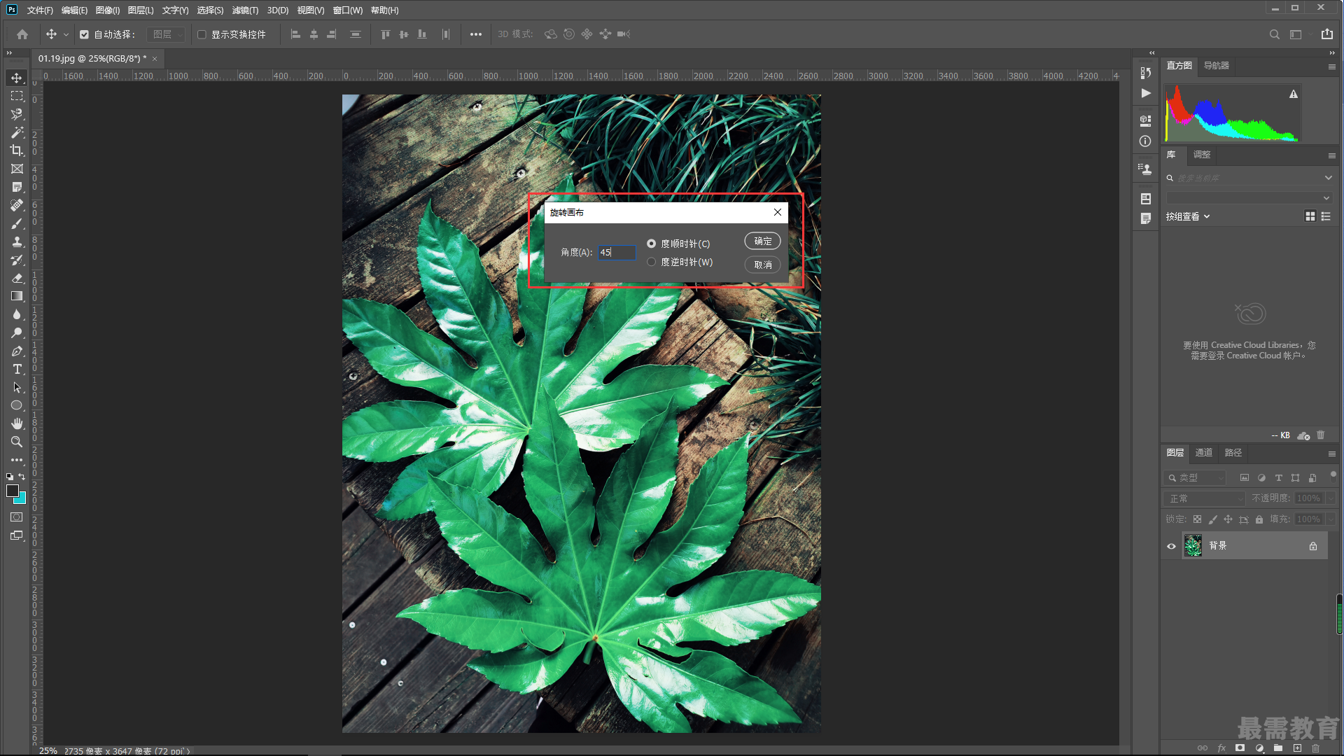The width and height of the screenshot is (1344, 756).
Task: Open the Share icon
Action: pyautogui.click(x=1327, y=34)
